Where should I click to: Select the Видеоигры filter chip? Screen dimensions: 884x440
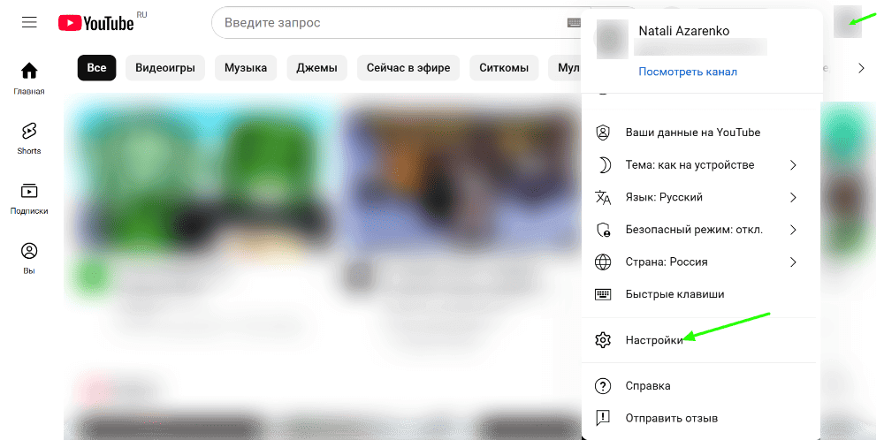pyautogui.click(x=165, y=68)
